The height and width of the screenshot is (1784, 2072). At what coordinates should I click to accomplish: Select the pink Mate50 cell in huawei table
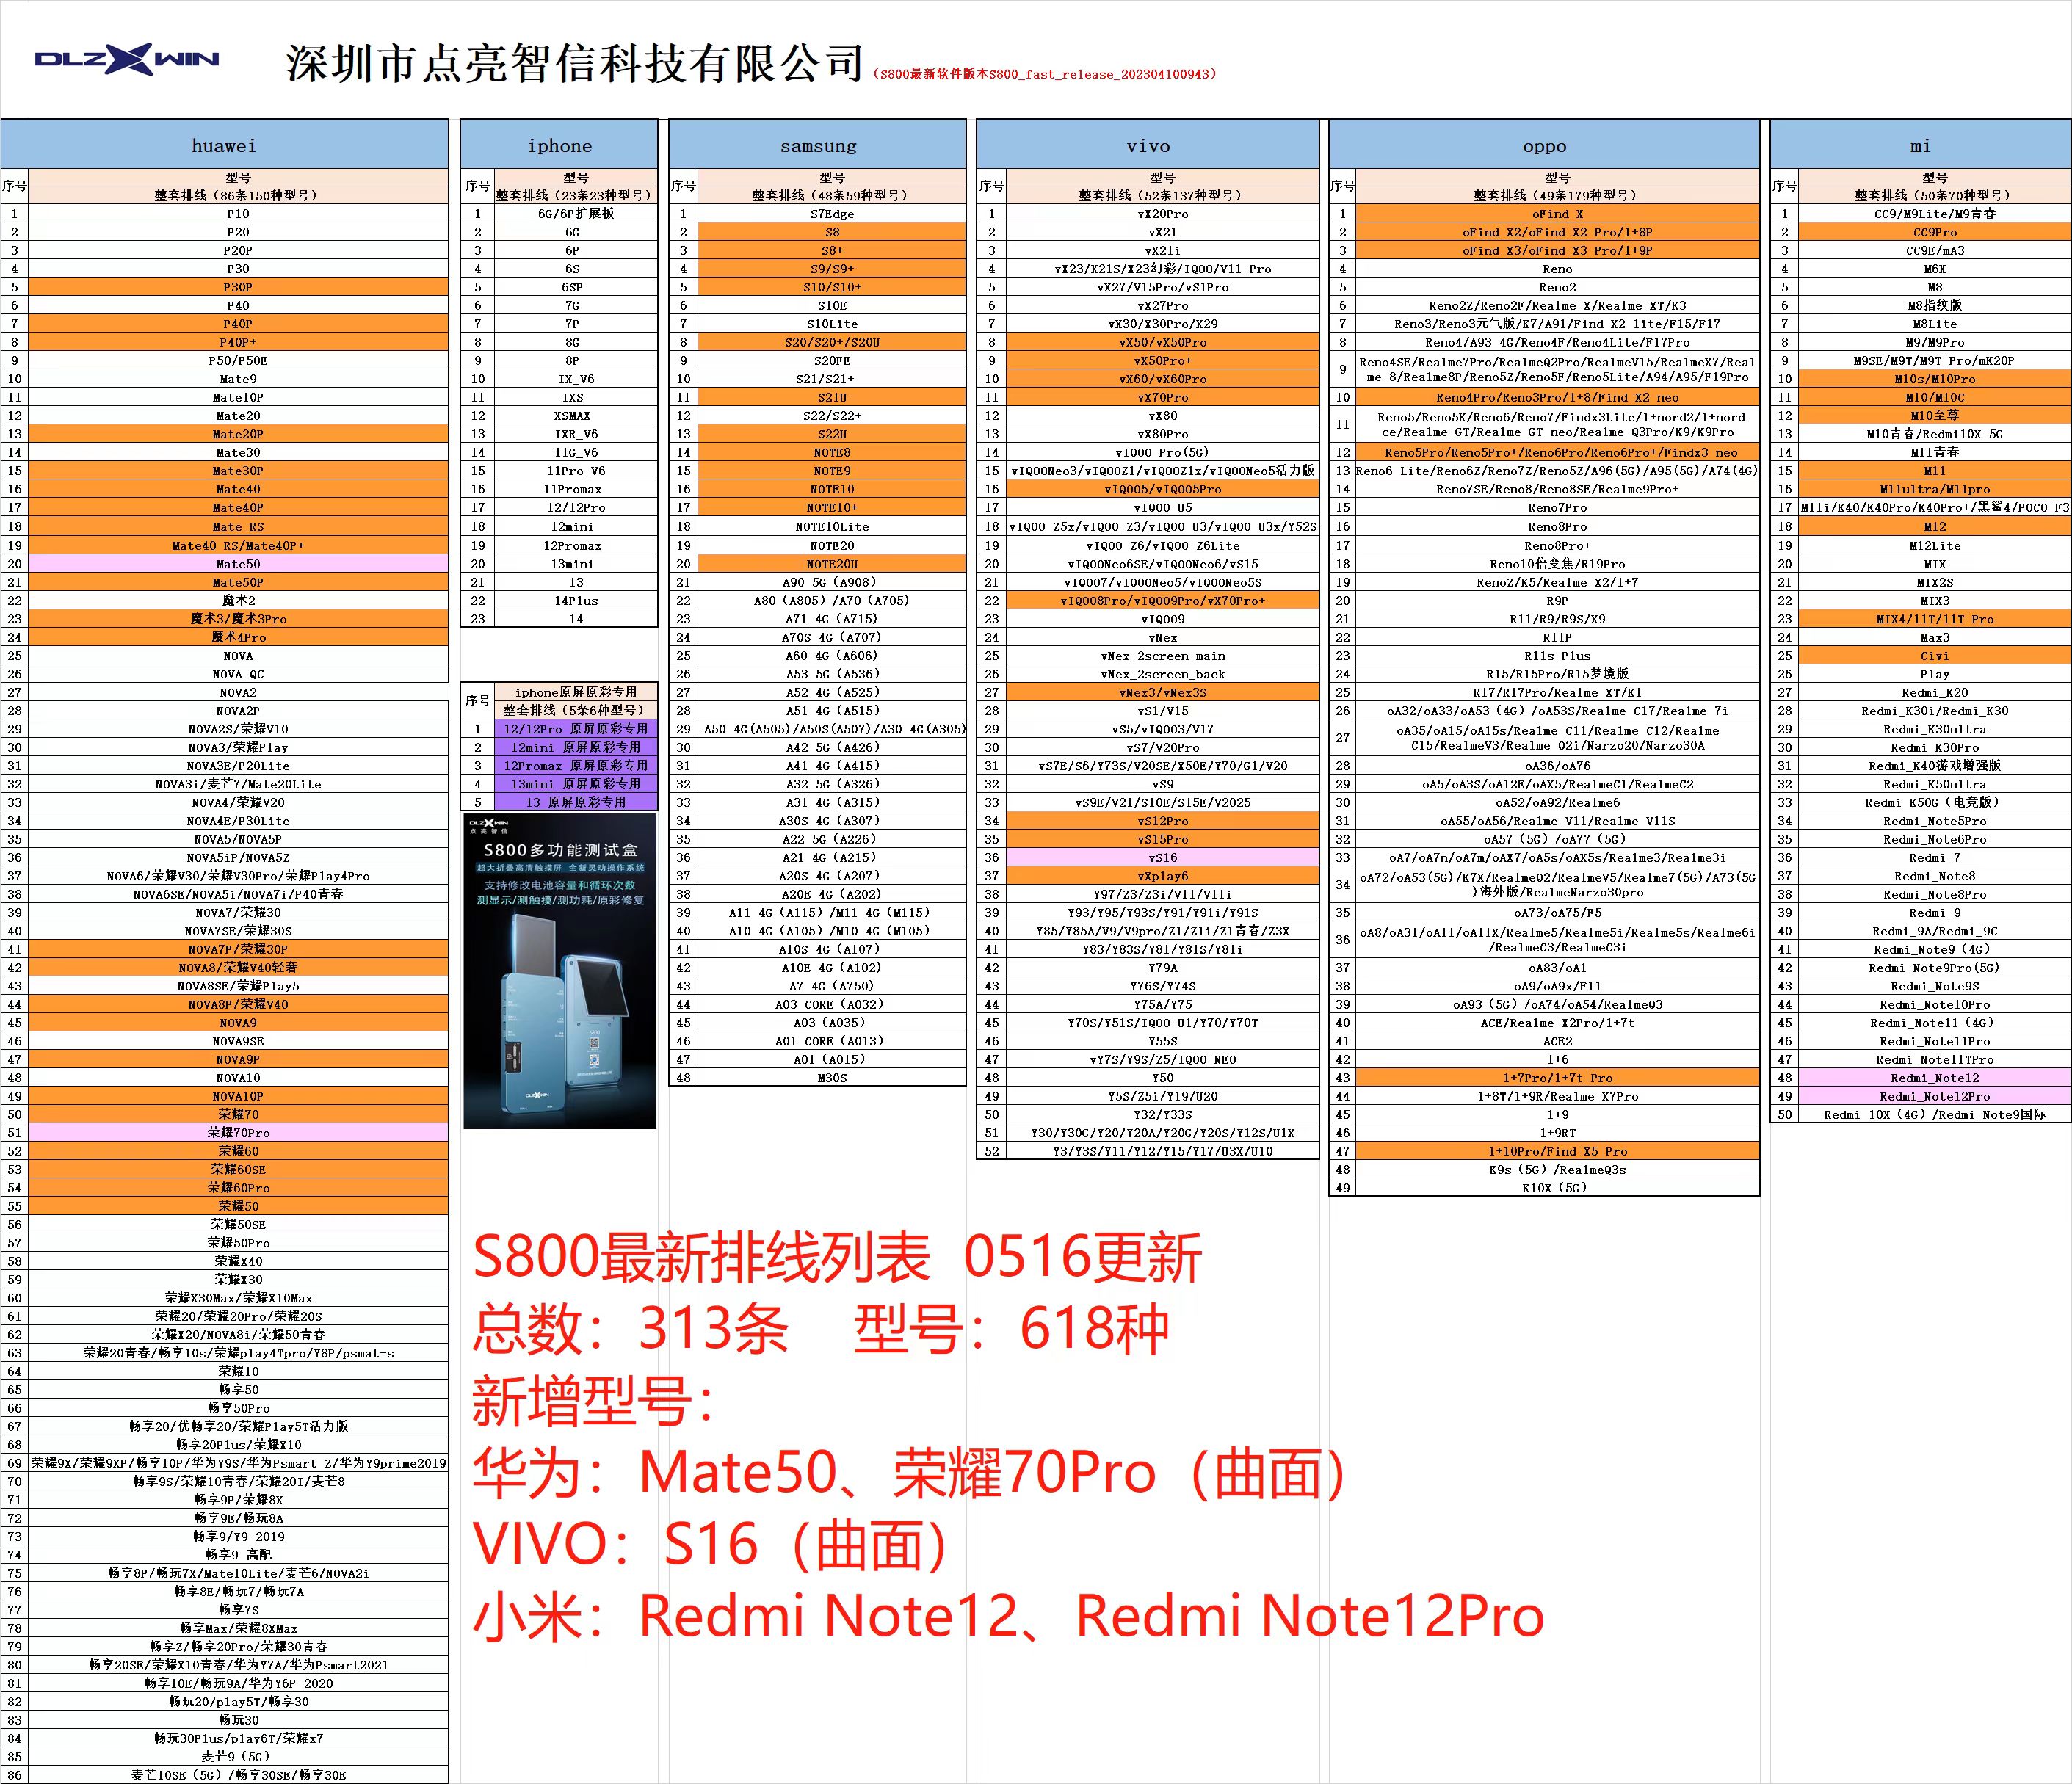coord(238,564)
